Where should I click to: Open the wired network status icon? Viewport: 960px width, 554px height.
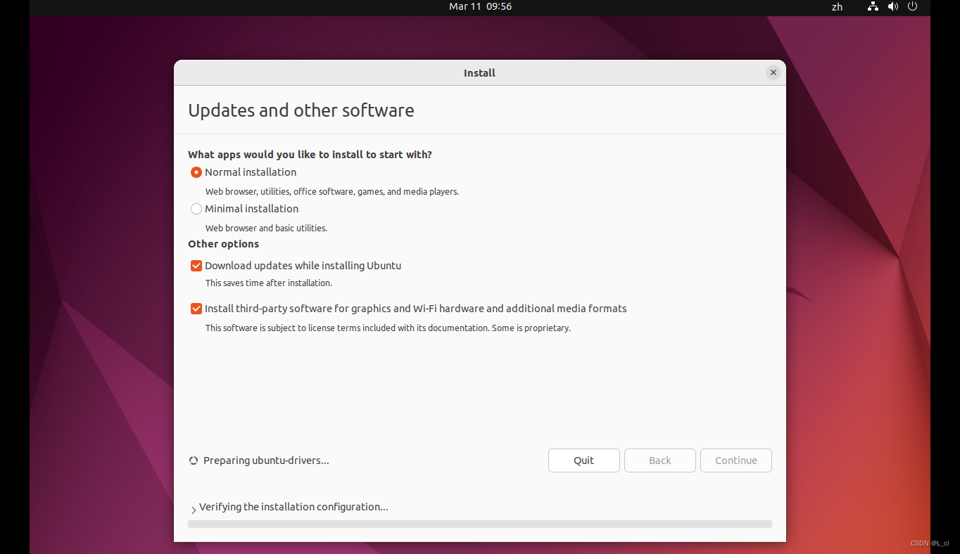tap(873, 6)
